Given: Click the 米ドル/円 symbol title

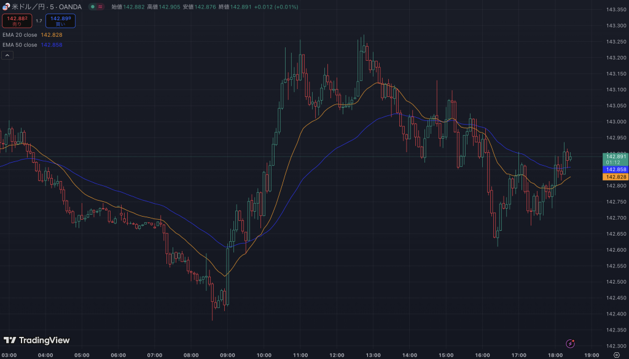Looking at the screenshot, I should [31, 7].
